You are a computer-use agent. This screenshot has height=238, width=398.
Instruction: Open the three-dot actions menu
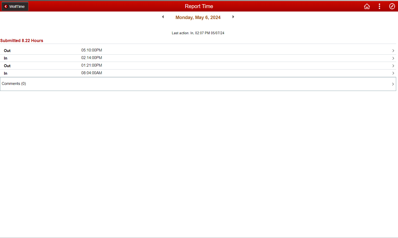point(379,7)
